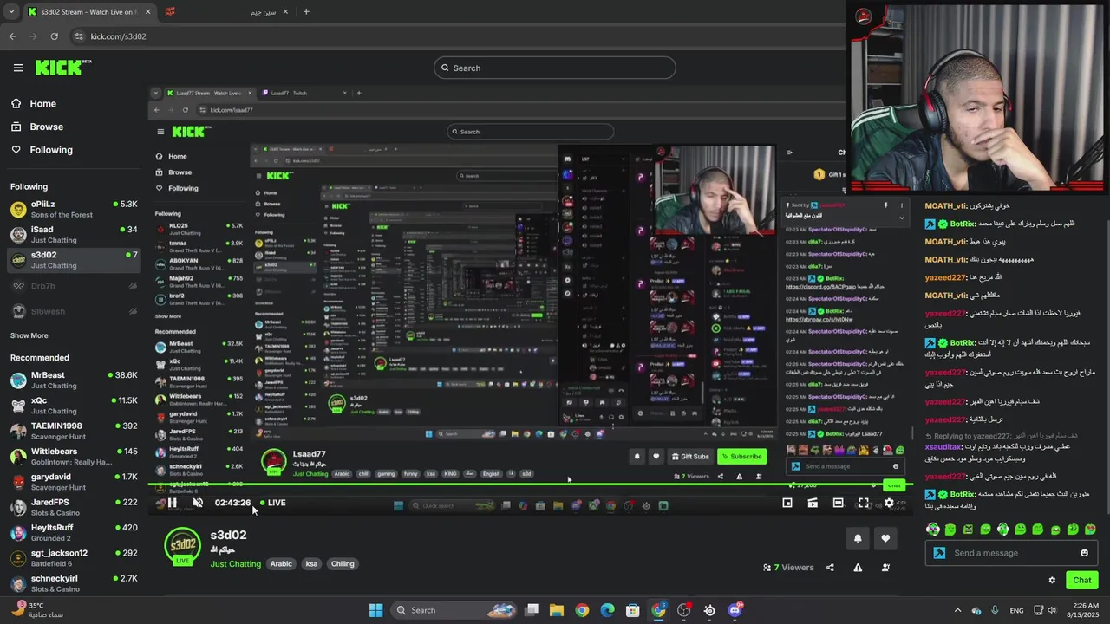Open the Windows Start menu
Image resolution: width=1110 pixels, height=624 pixels.
coord(375,610)
